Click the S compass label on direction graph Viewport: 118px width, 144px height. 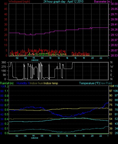coord(111,71)
